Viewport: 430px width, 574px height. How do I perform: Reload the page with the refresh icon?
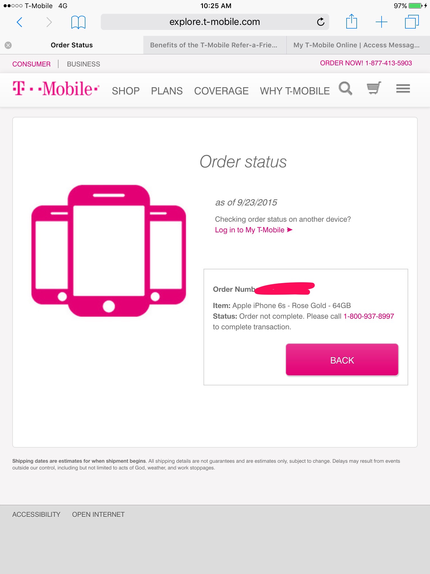[x=321, y=22]
